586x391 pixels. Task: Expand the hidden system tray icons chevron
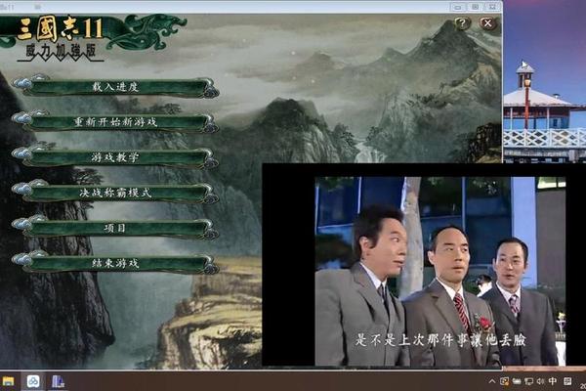click(492, 381)
